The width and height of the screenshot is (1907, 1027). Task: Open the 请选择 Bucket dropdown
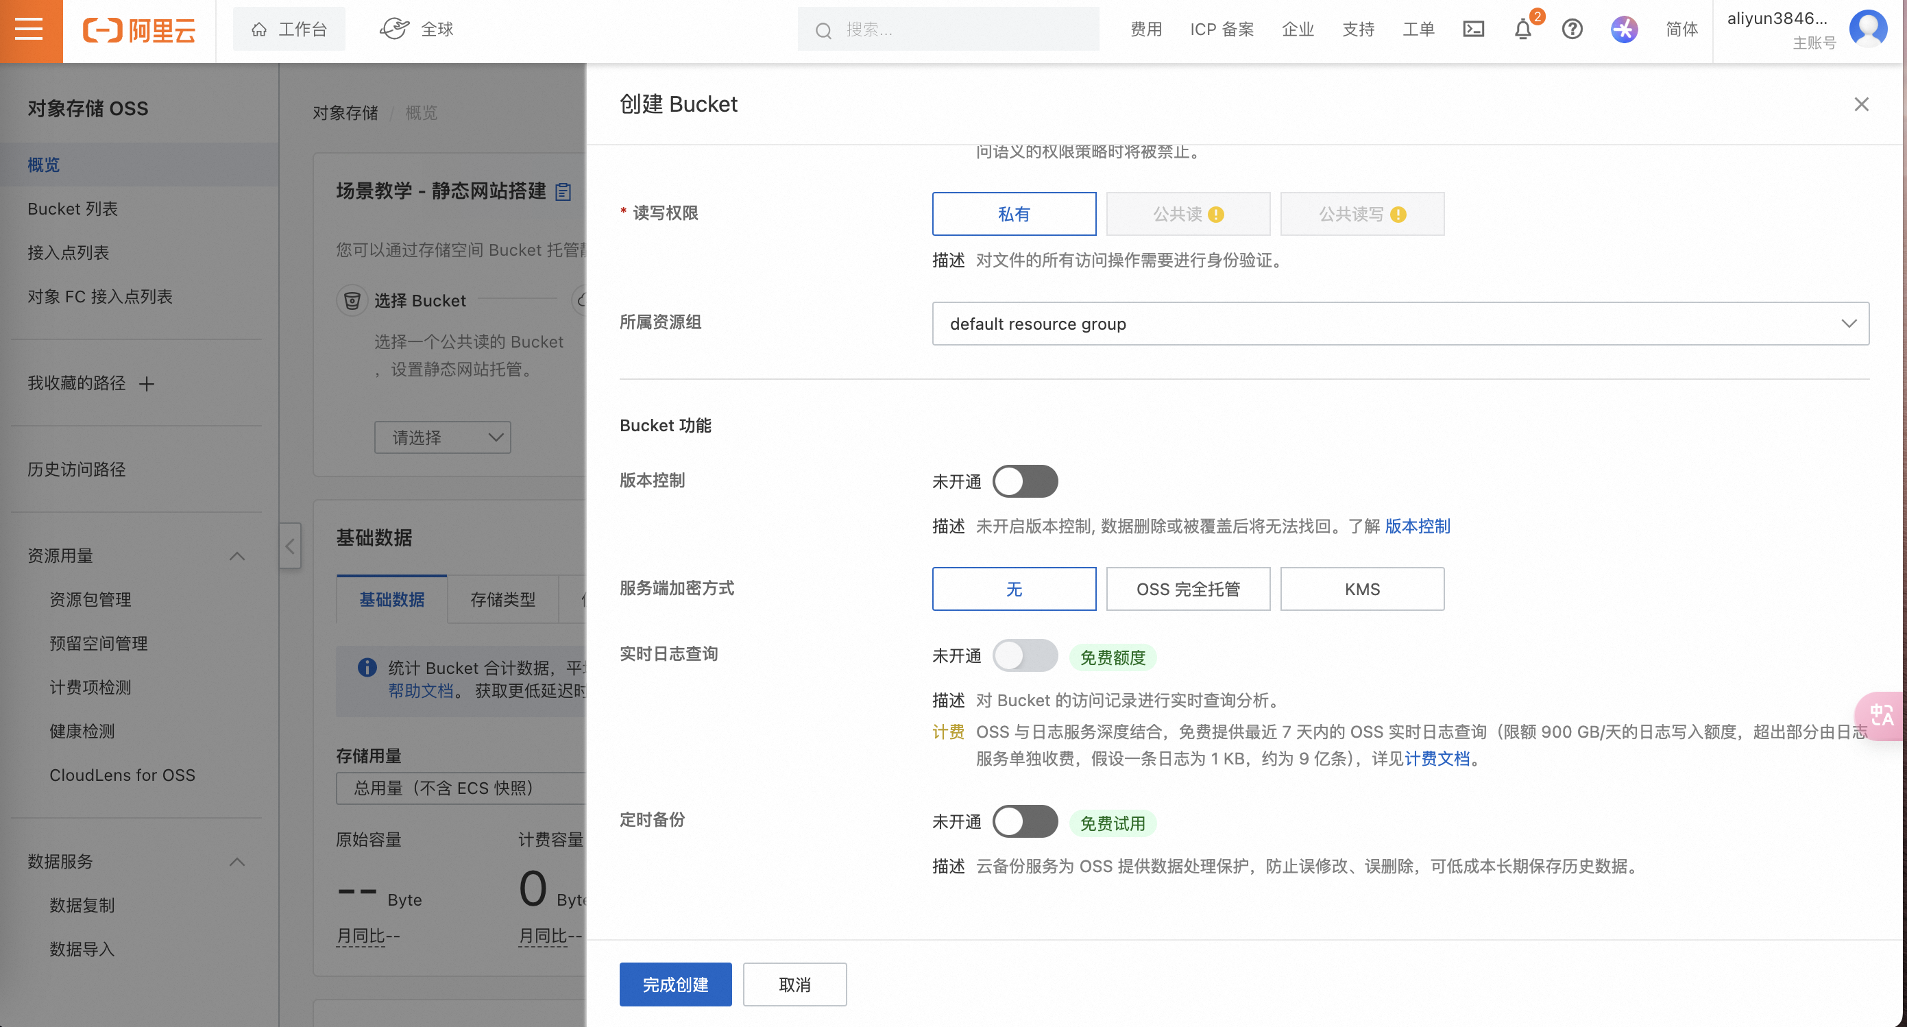click(442, 437)
